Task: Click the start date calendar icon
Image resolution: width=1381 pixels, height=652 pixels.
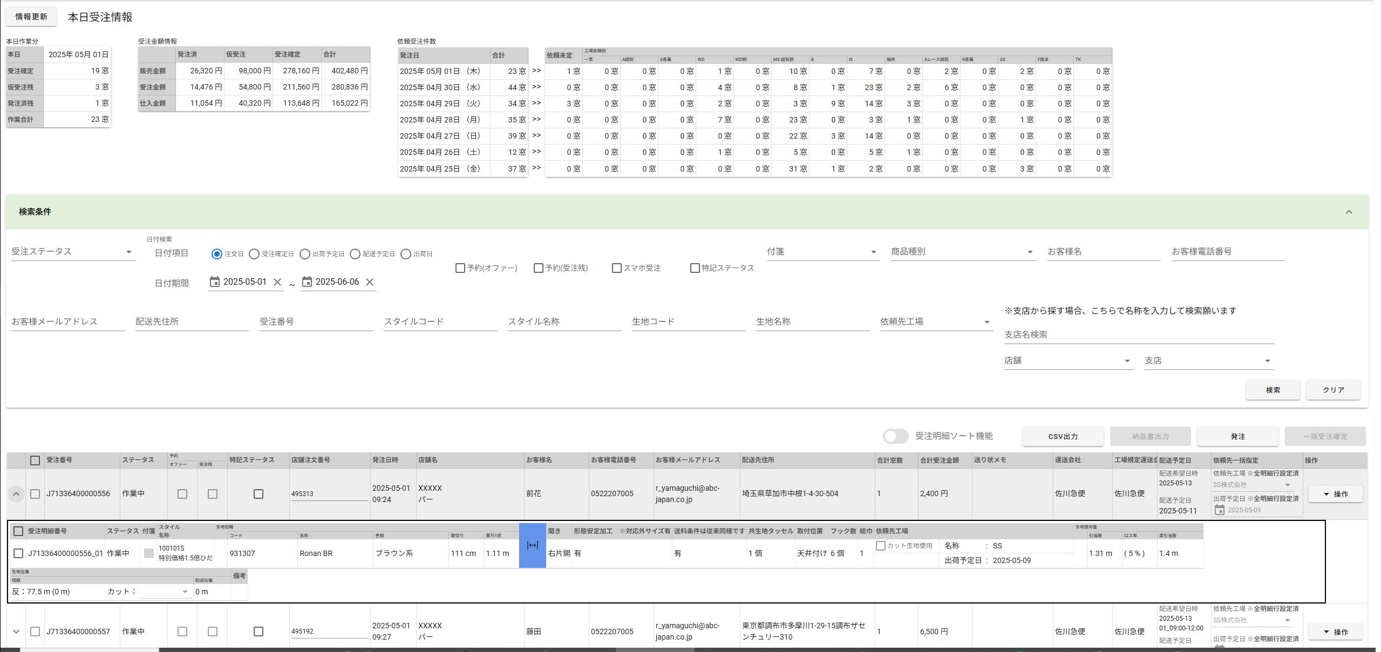Action: coord(214,282)
